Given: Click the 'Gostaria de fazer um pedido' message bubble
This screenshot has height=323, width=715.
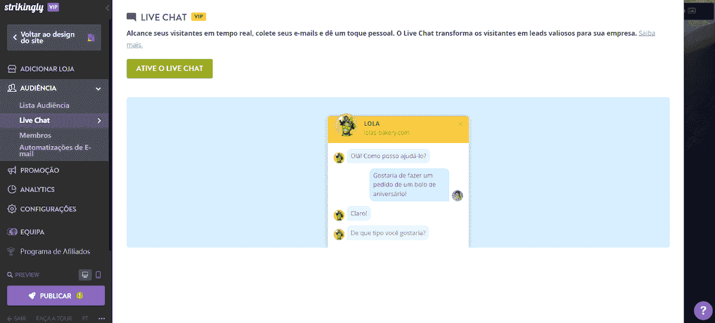Looking at the screenshot, I should click(409, 185).
